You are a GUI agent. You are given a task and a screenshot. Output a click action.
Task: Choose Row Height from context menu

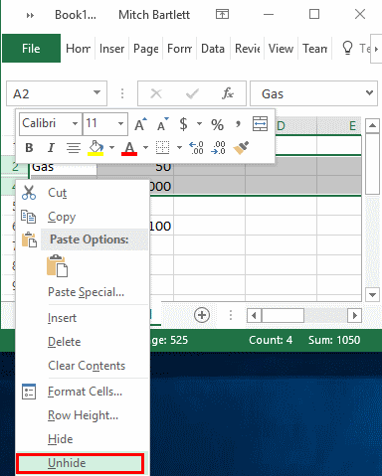(x=83, y=415)
